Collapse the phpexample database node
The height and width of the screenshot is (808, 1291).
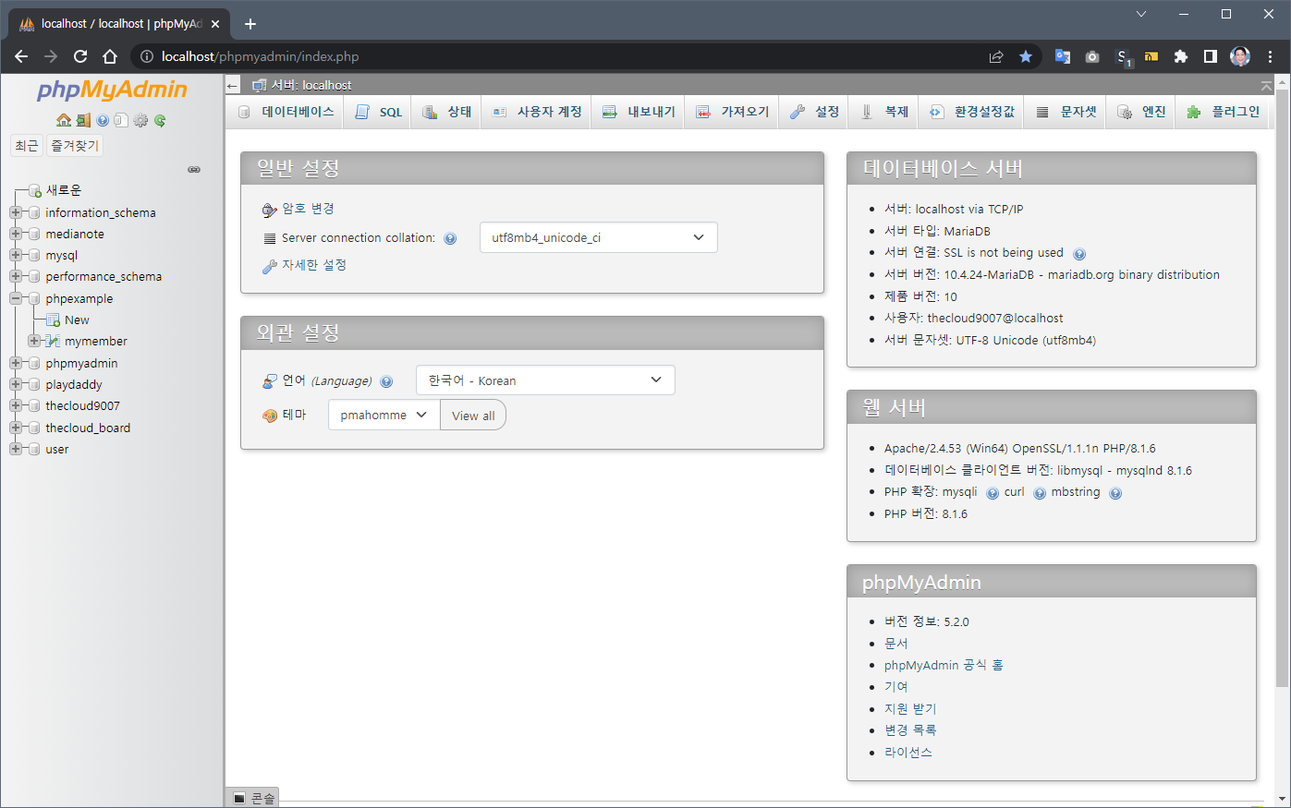click(x=16, y=298)
